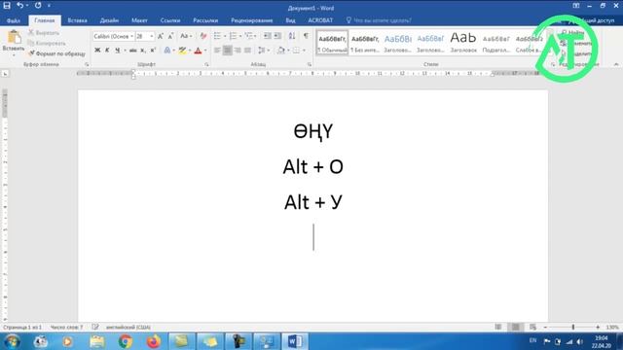Viewport: 623px width, 350px height.
Task: Open Firefox from the taskbar
Action: (154, 341)
